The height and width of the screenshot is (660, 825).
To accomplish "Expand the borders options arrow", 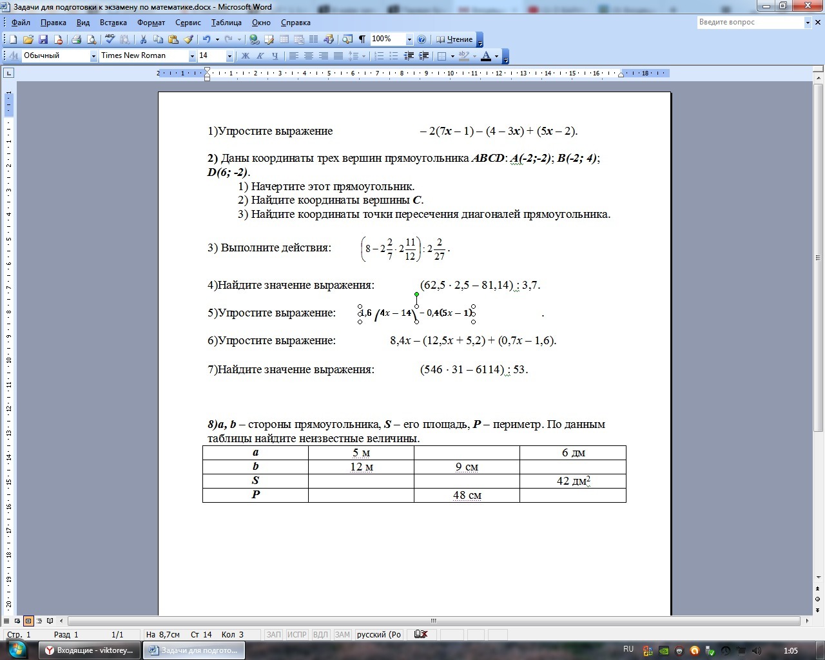I will point(452,56).
